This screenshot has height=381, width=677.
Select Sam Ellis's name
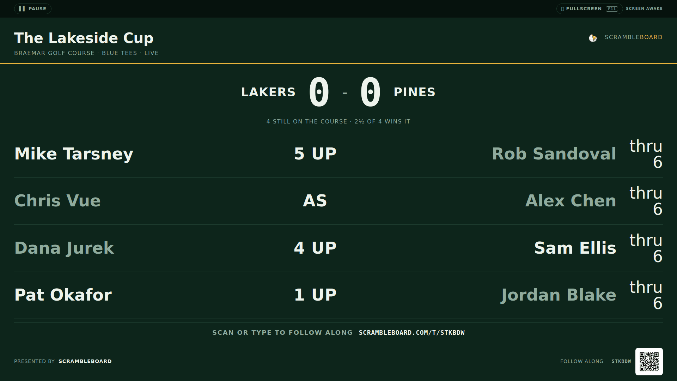[575, 248]
